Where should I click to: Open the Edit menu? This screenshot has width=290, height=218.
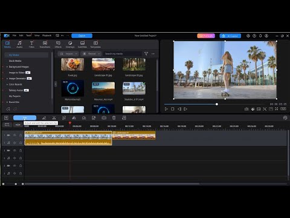tap(21, 36)
